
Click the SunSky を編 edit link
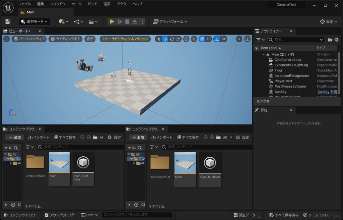pyautogui.click(x=327, y=92)
